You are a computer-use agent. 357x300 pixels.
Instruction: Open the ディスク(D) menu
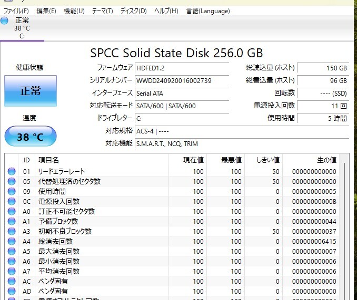point(133,11)
